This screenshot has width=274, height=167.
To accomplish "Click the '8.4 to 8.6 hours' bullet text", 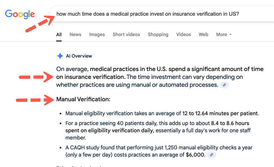I will (158, 131).
